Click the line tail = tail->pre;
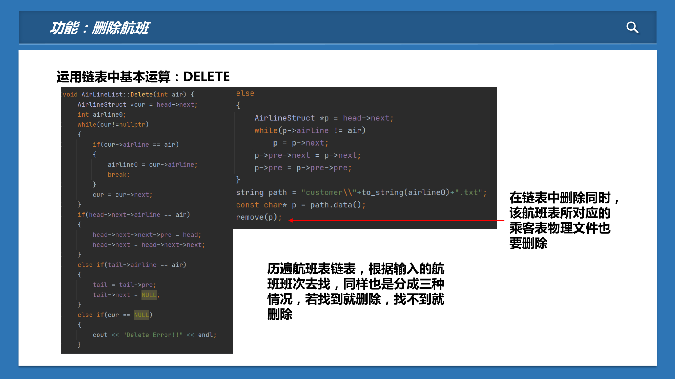The height and width of the screenshot is (379, 675). click(124, 285)
